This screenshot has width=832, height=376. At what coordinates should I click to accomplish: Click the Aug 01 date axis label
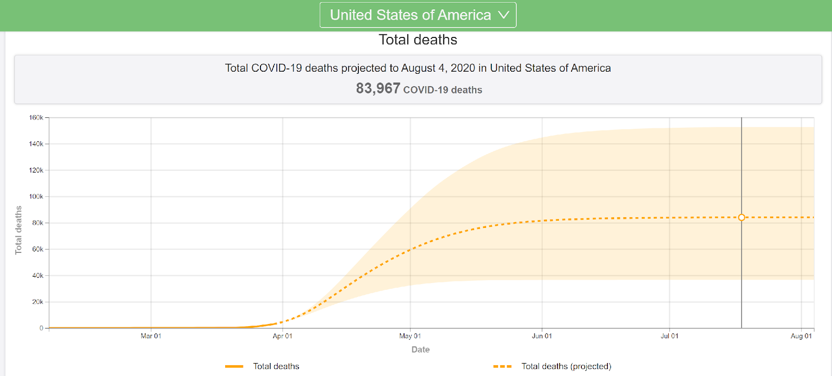point(801,336)
